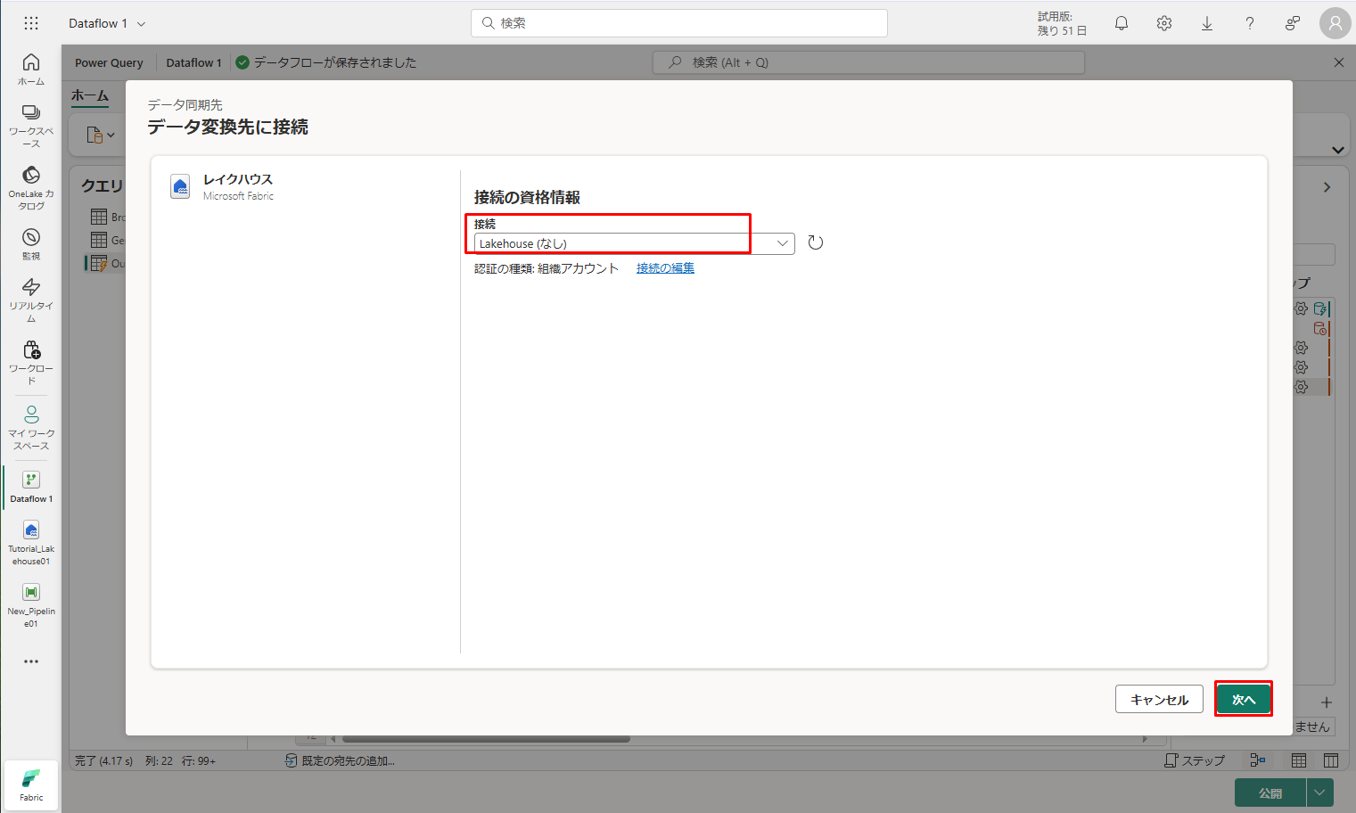
Task: Expand the Dataflow 1 title dropdown
Action: (x=142, y=24)
